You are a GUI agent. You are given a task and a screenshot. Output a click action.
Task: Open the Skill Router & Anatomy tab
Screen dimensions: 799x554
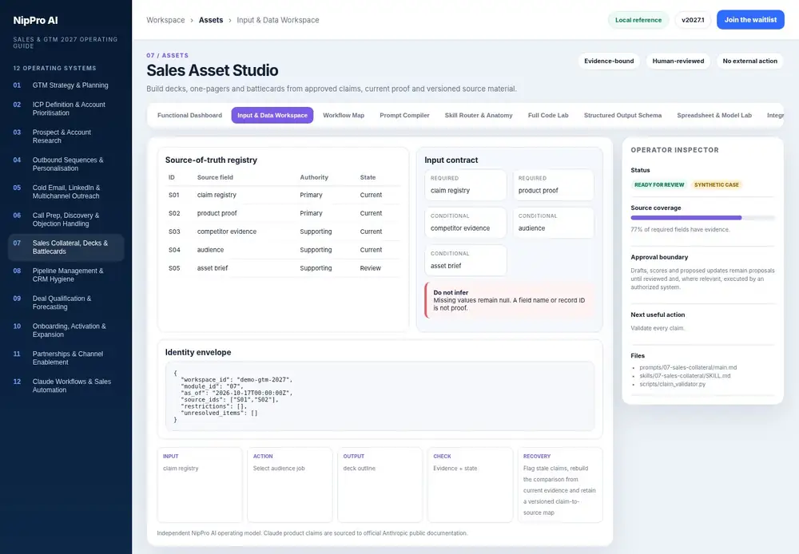479,115
